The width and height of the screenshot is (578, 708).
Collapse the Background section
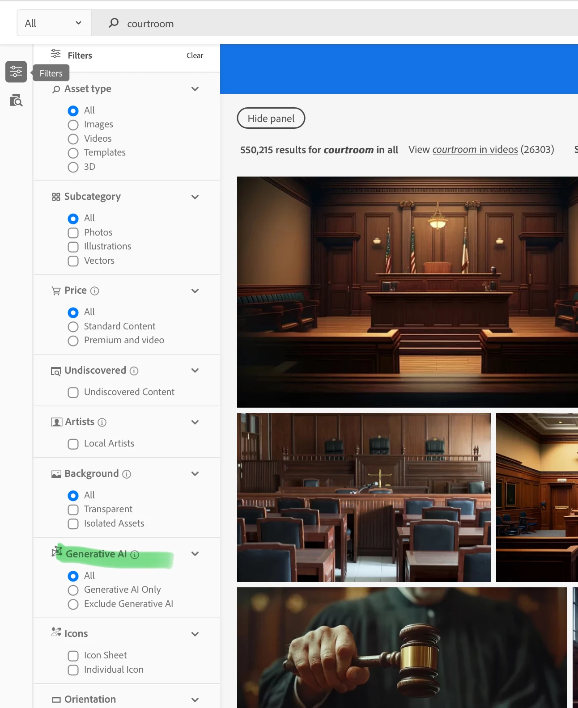[195, 474]
